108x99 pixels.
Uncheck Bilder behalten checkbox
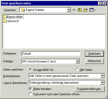tap(30, 89)
